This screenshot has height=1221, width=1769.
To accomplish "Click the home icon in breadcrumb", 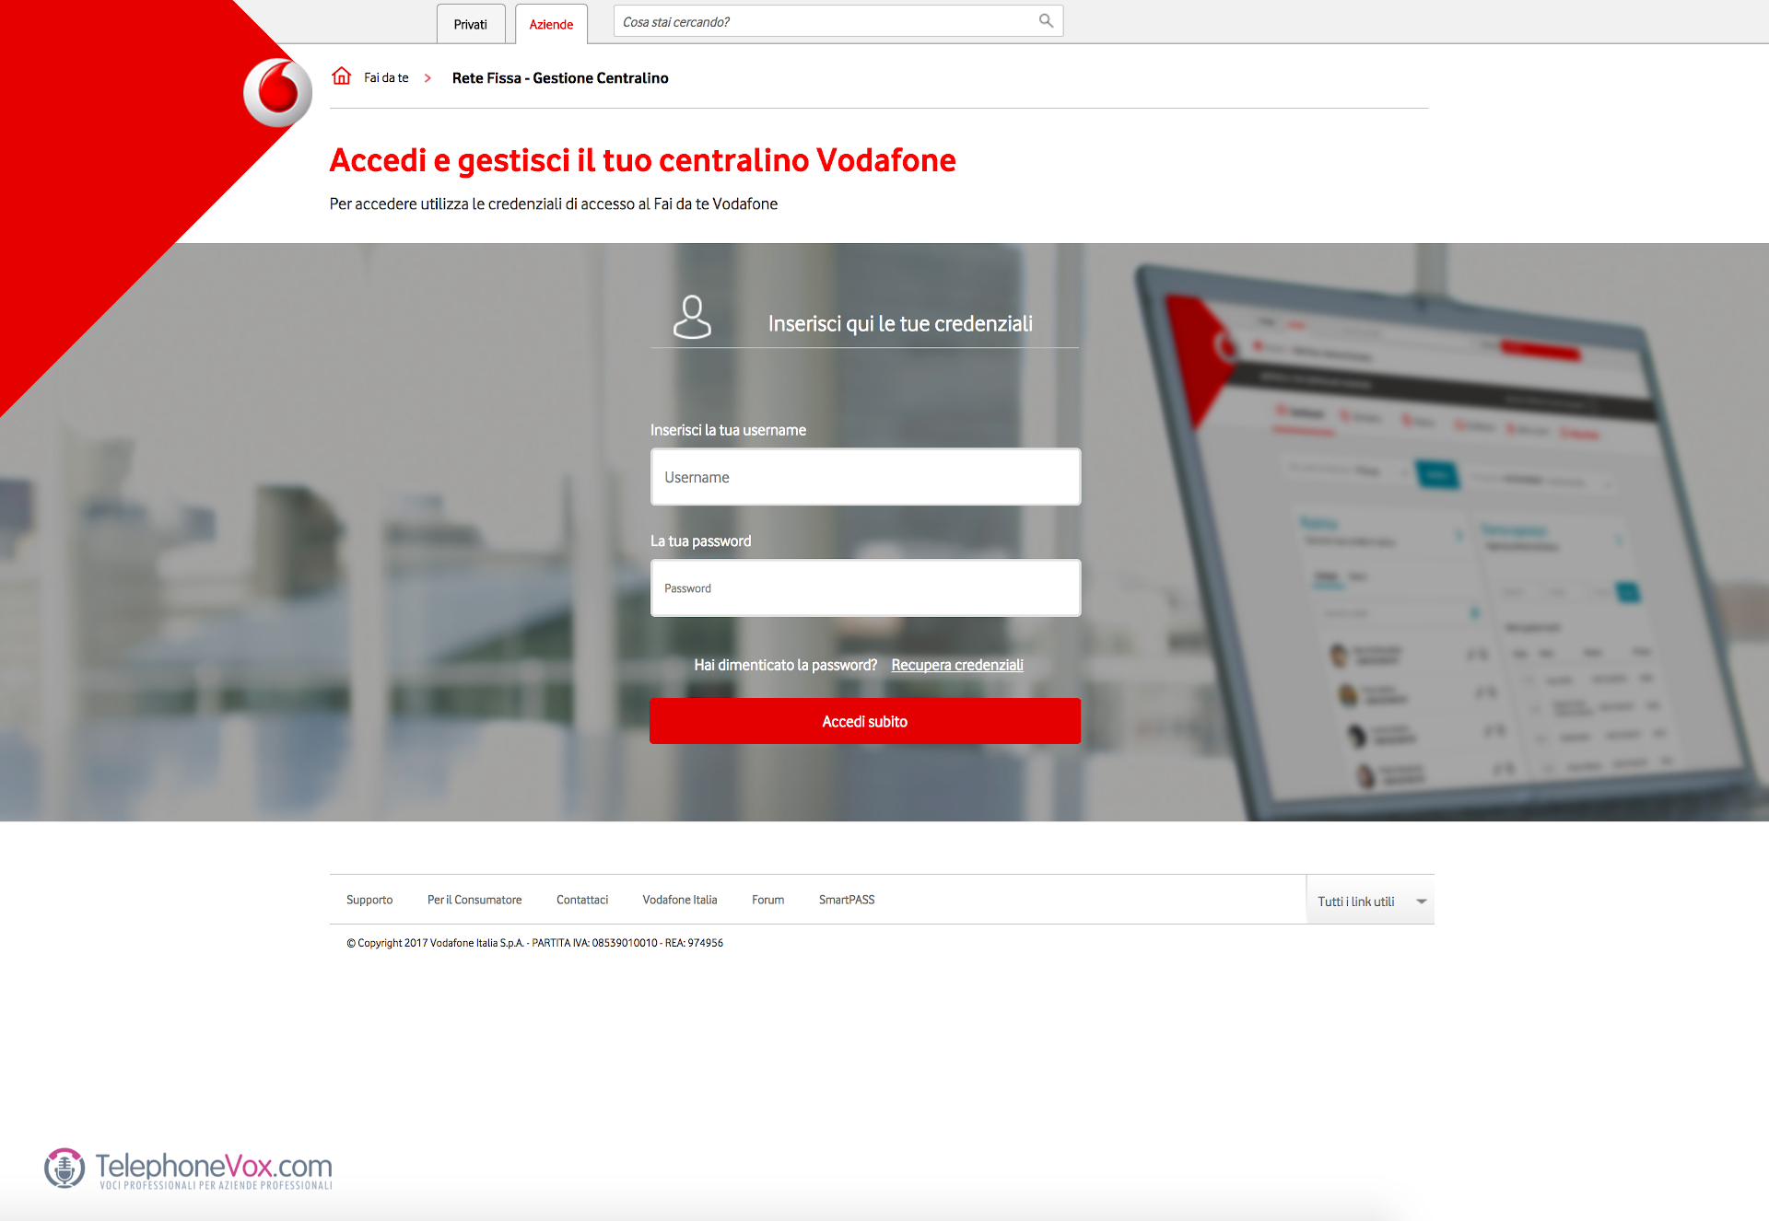I will (x=342, y=76).
